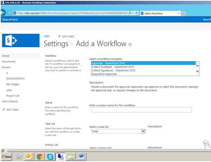The height and width of the screenshot is (162, 211).
Task: Click the template list scroll up arrow
Action: pos(198,66)
